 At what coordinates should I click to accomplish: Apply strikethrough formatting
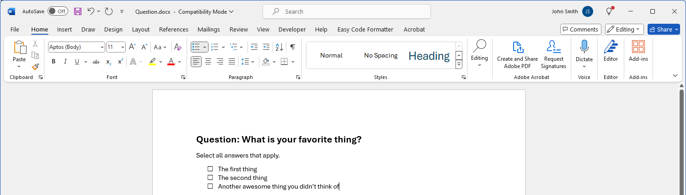[96, 62]
